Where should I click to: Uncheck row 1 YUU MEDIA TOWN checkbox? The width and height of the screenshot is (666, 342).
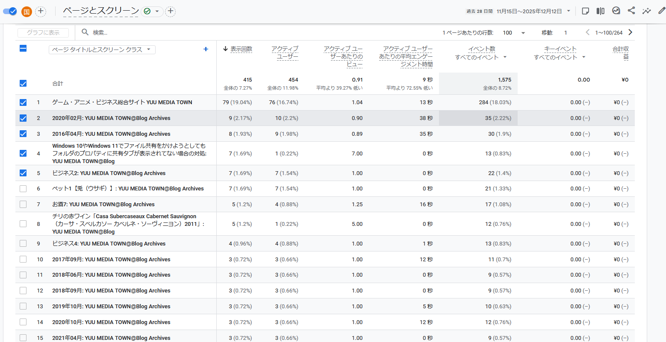(x=23, y=102)
